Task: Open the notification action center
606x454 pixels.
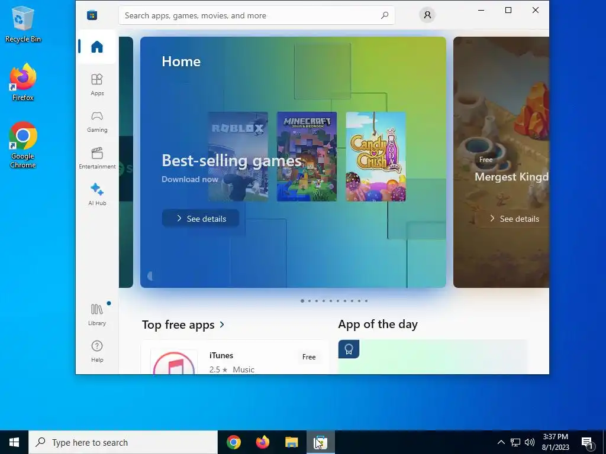Action: 588,442
